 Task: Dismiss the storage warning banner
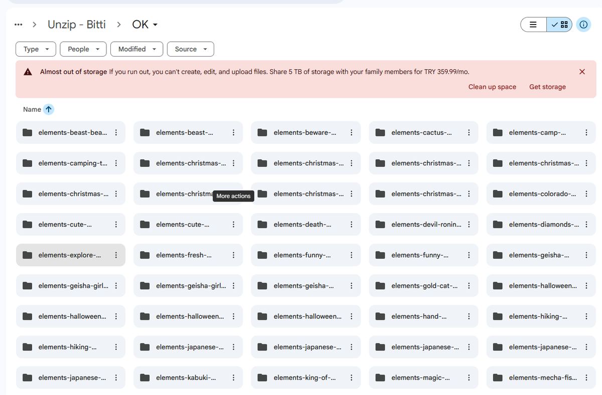click(x=582, y=72)
